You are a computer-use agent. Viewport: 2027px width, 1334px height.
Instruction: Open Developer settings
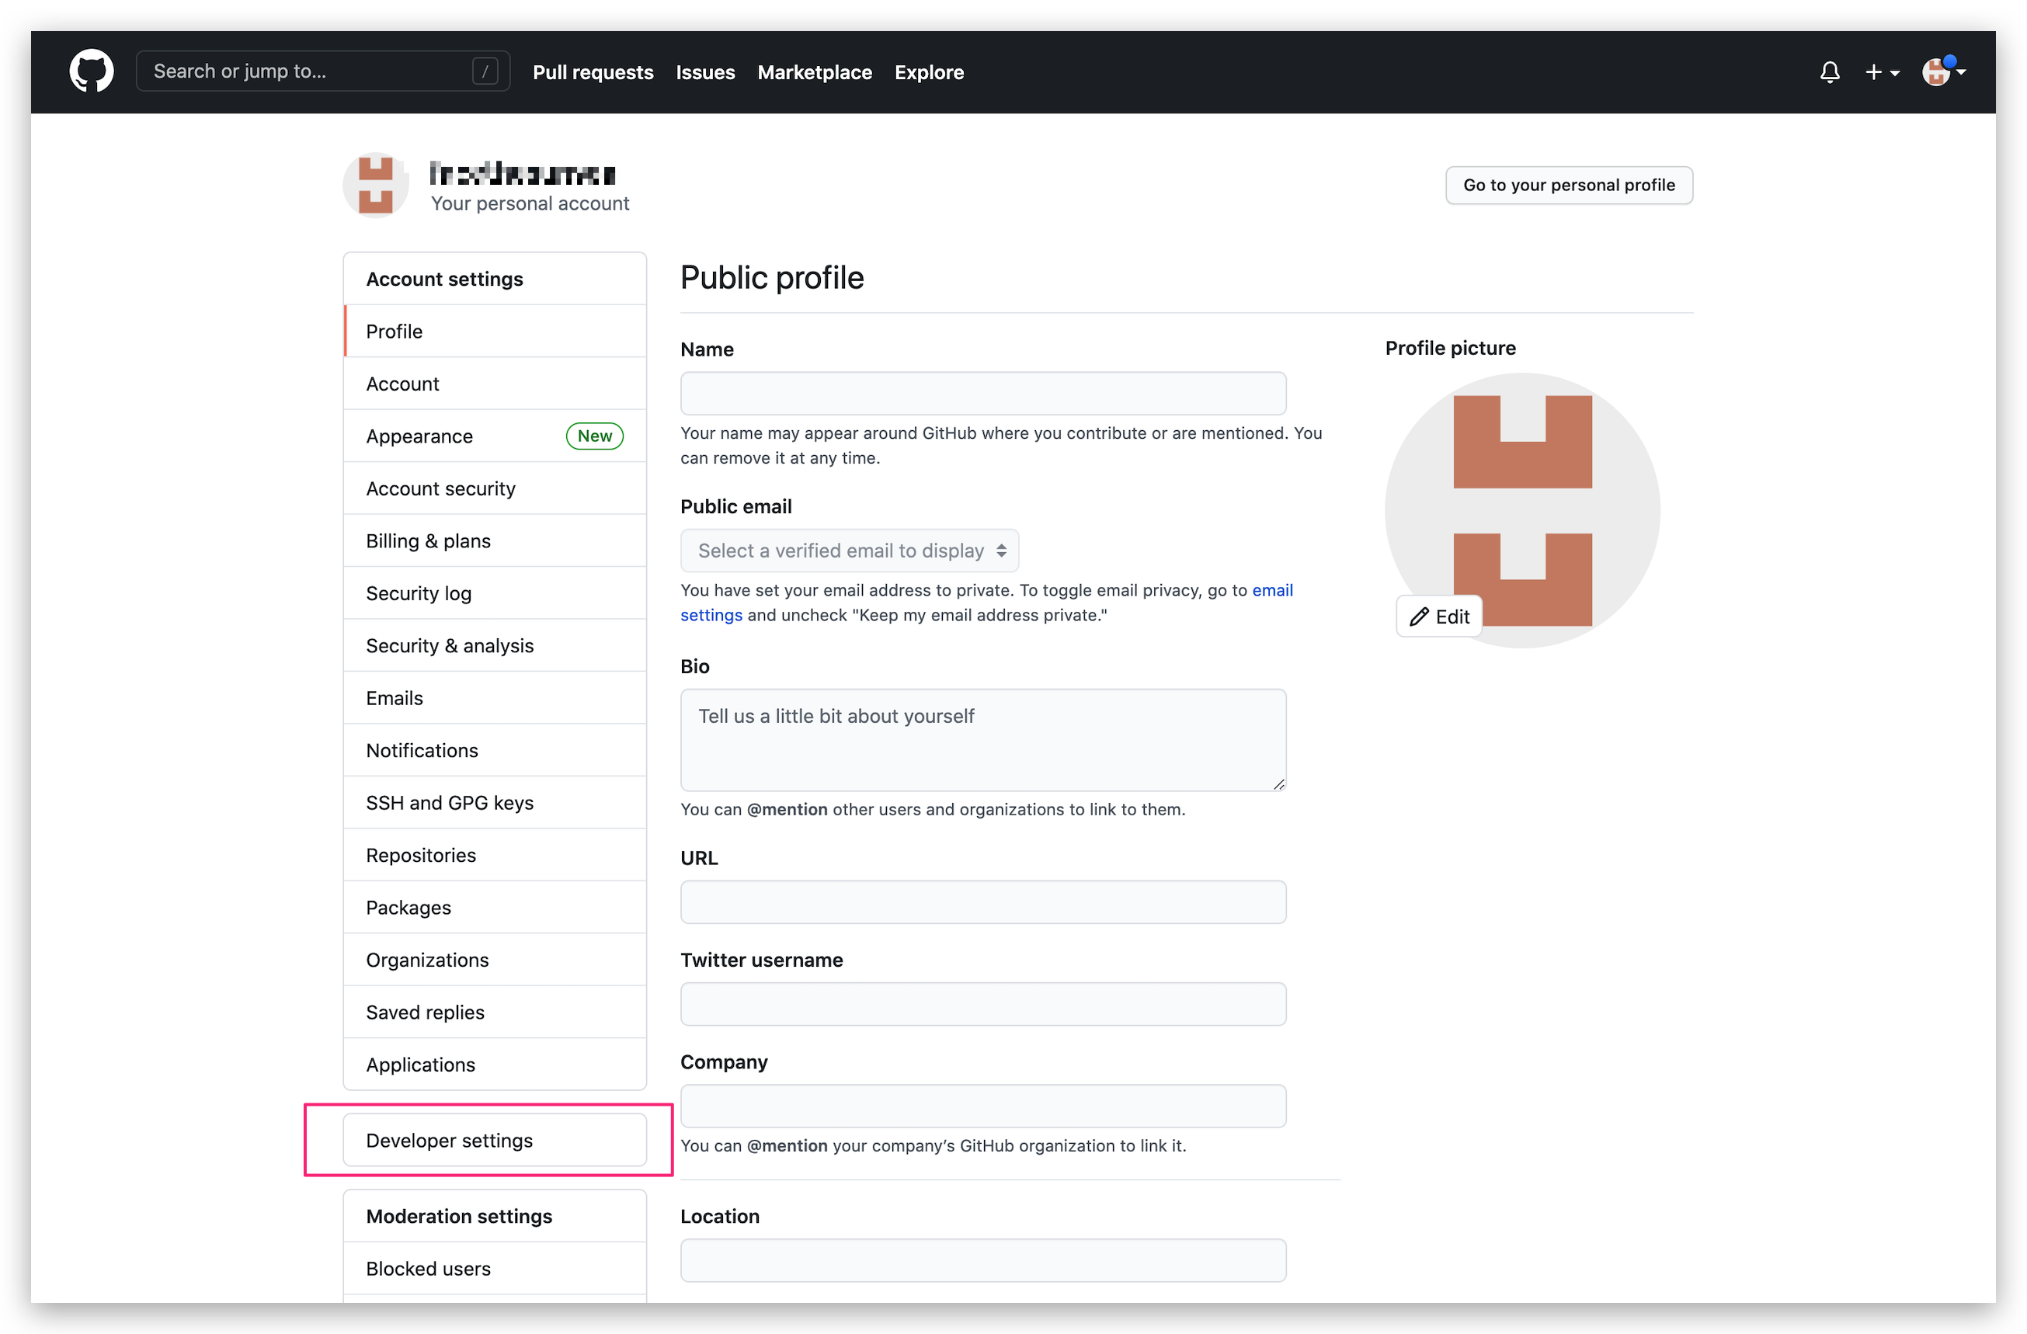click(450, 1140)
